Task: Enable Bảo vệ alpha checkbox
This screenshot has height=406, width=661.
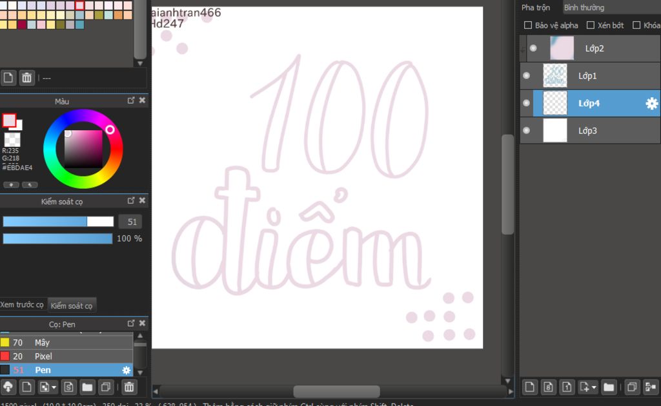Action: pyautogui.click(x=528, y=25)
